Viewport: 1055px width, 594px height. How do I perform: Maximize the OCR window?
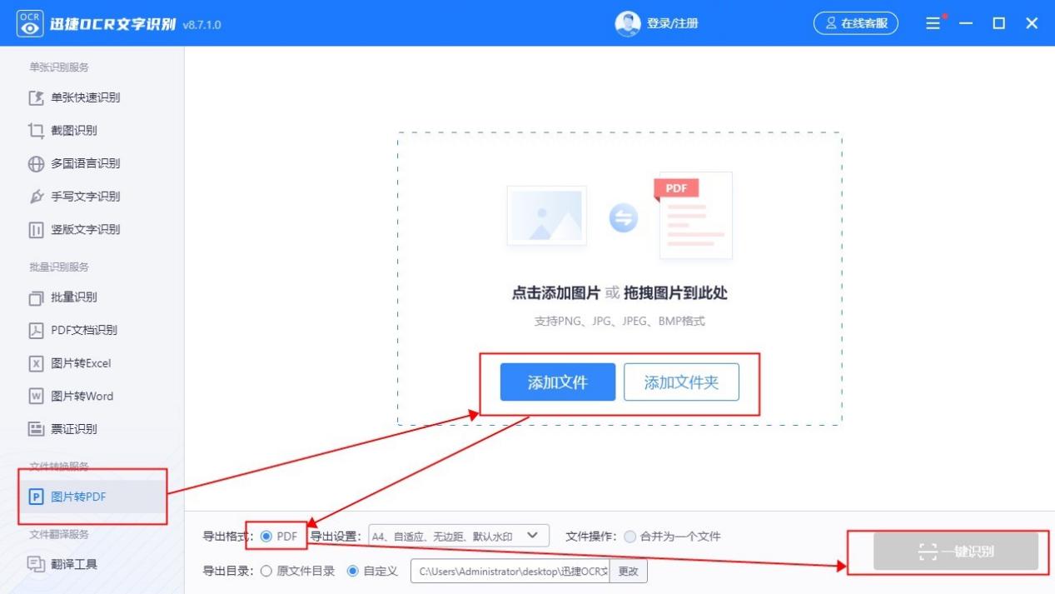pos(999,23)
